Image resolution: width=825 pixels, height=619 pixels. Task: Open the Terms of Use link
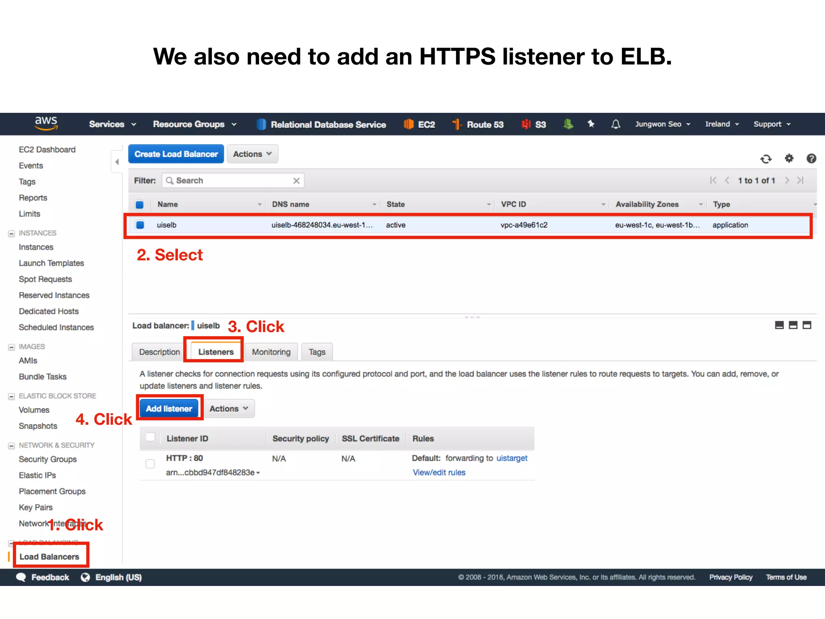click(786, 577)
